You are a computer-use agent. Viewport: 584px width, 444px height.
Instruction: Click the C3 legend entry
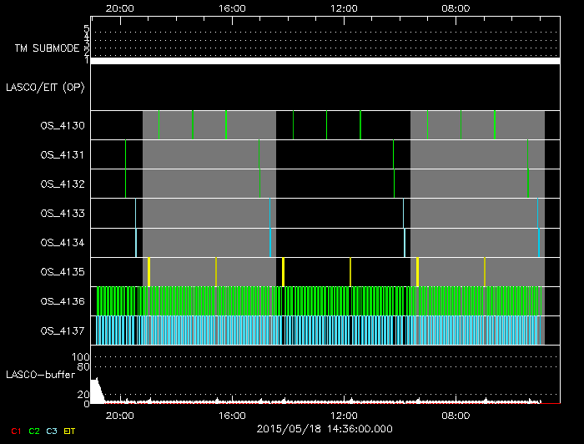(52, 431)
